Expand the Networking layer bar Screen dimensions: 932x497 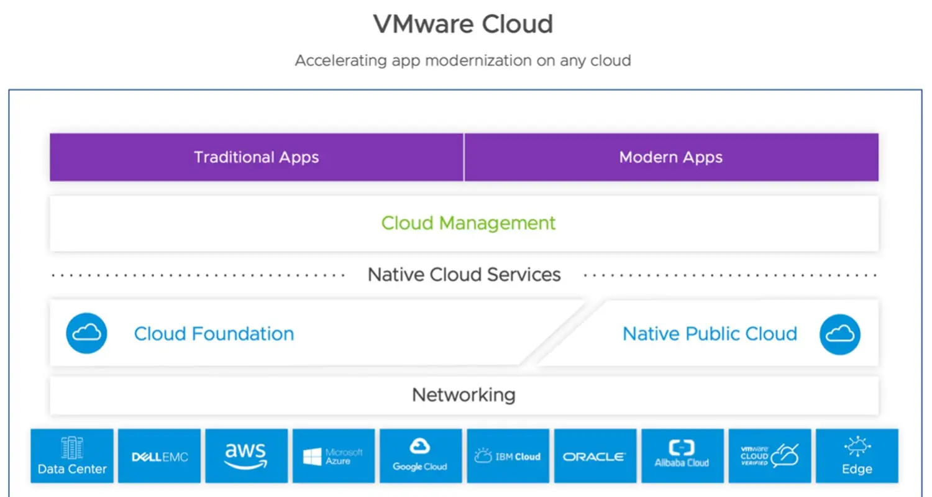464,394
